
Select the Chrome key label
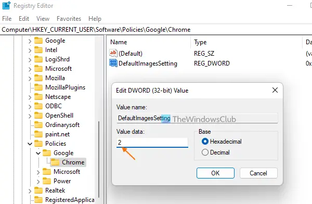73,162
